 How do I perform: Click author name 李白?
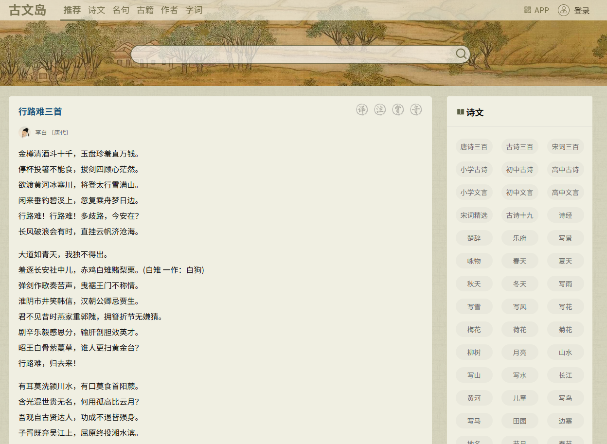coord(41,132)
